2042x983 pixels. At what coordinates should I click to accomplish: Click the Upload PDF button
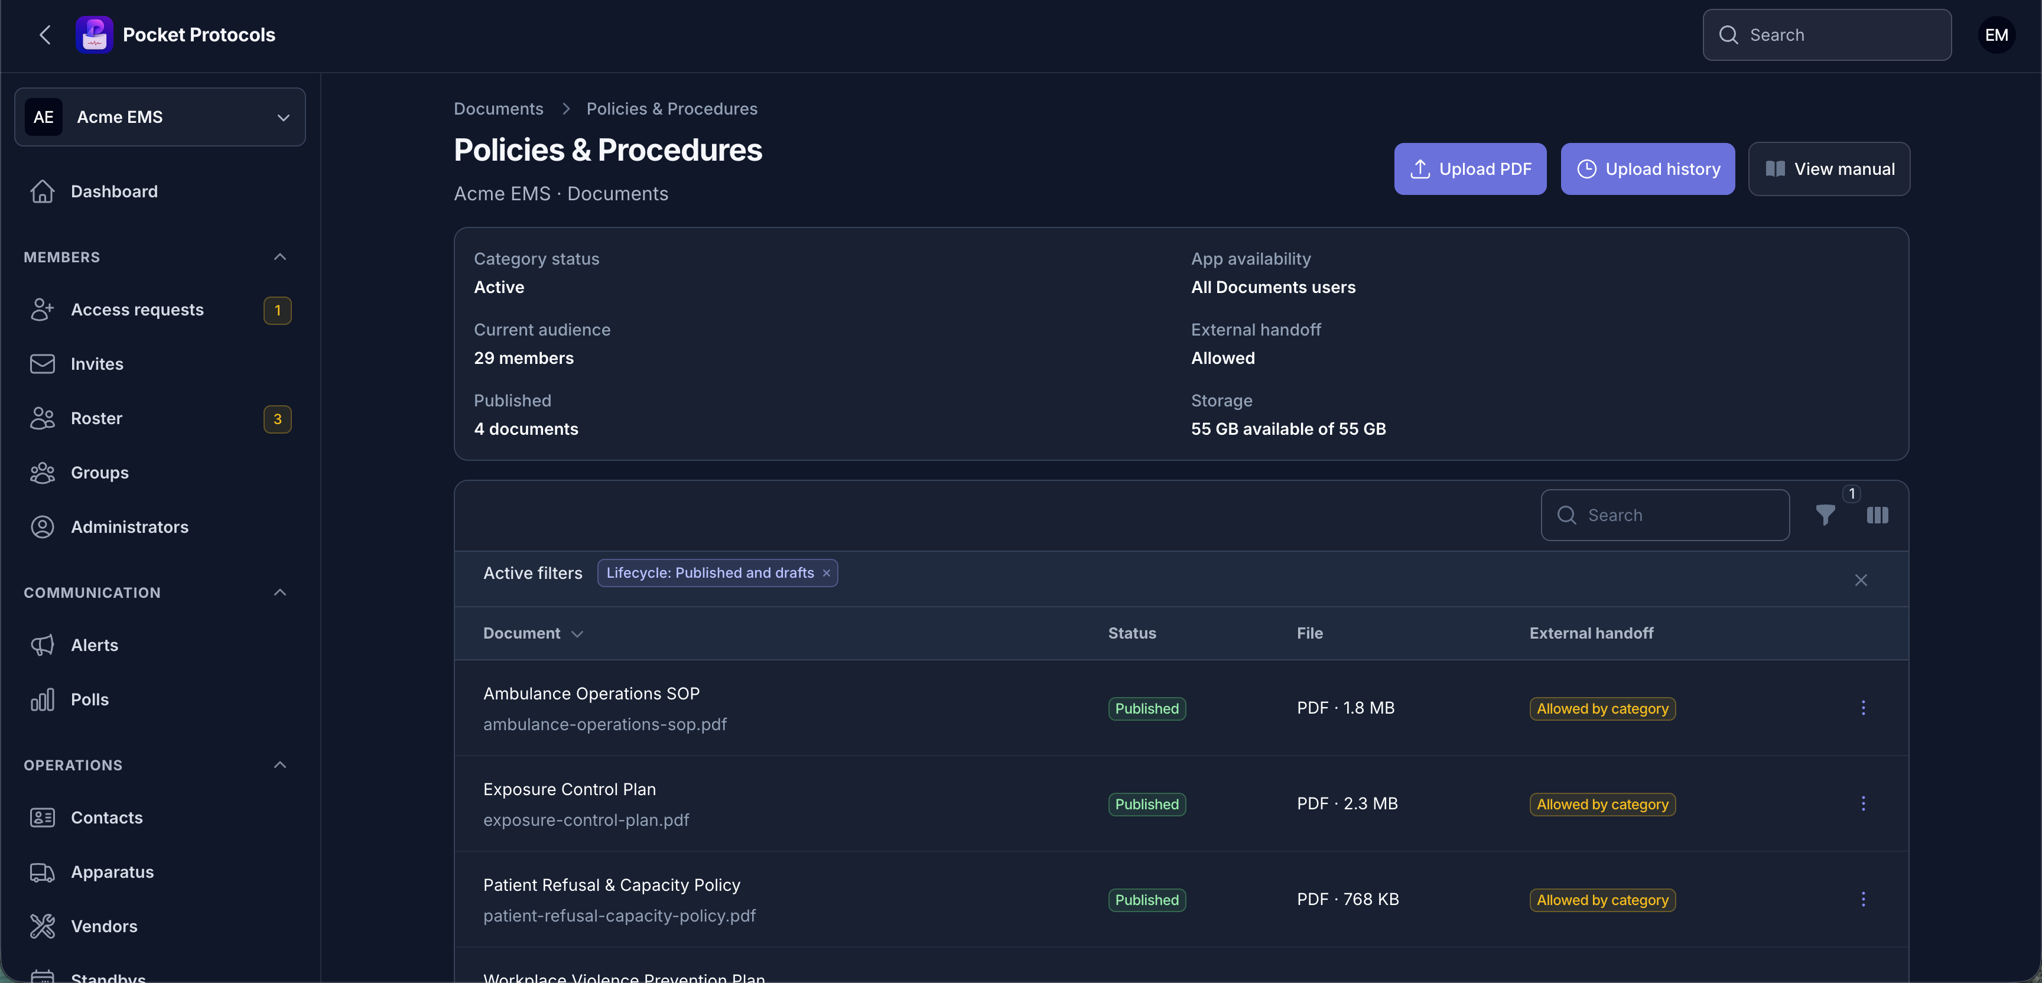click(1469, 169)
